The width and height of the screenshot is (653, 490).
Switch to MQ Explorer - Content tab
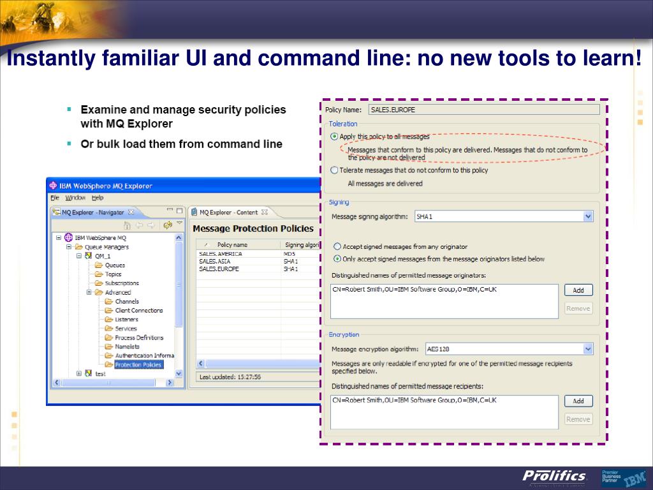click(229, 212)
